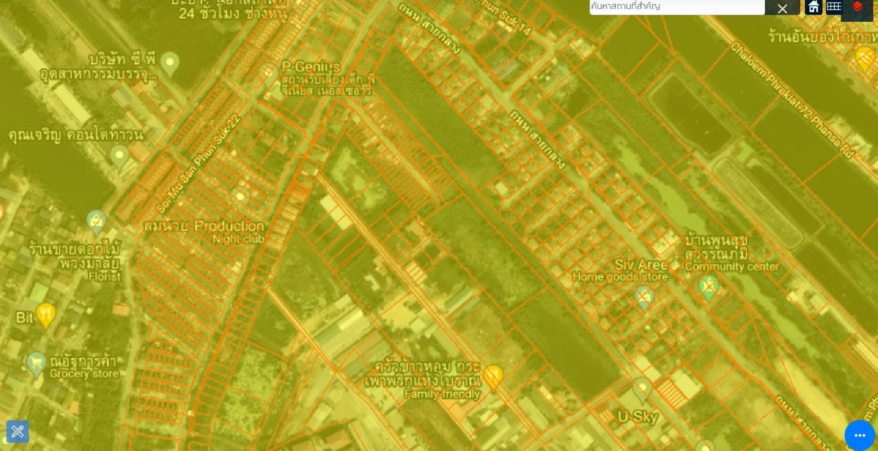Viewport: 878px width, 451px height.
Task: Select the Bit restaurant map pin
Action: (46, 315)
